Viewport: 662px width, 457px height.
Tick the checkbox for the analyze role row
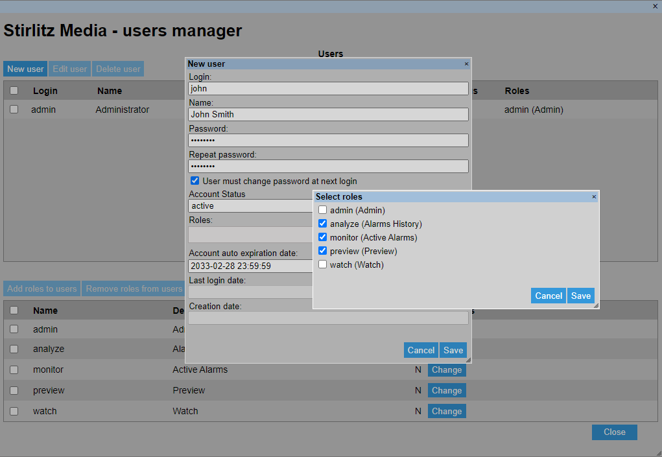[14, 349]
